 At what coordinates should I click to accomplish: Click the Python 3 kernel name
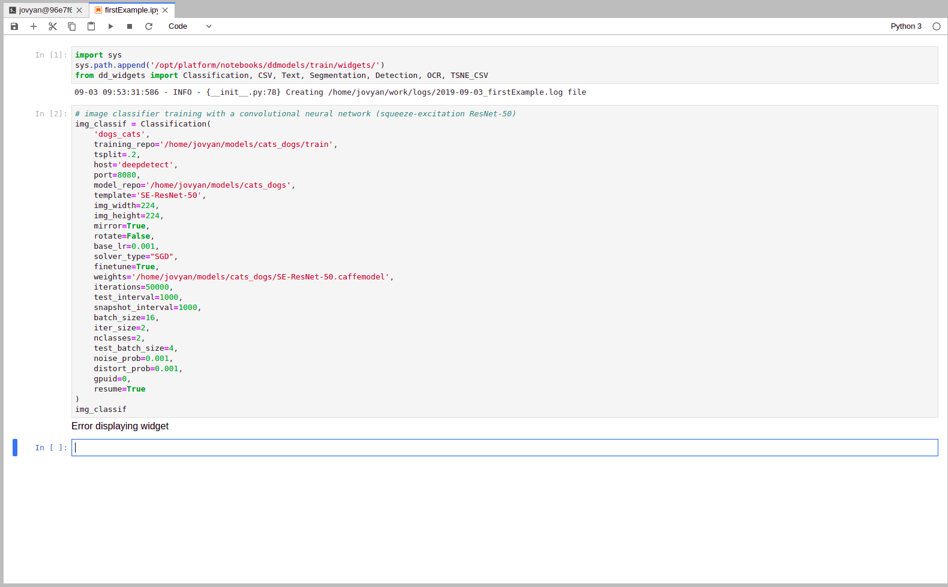906,26
